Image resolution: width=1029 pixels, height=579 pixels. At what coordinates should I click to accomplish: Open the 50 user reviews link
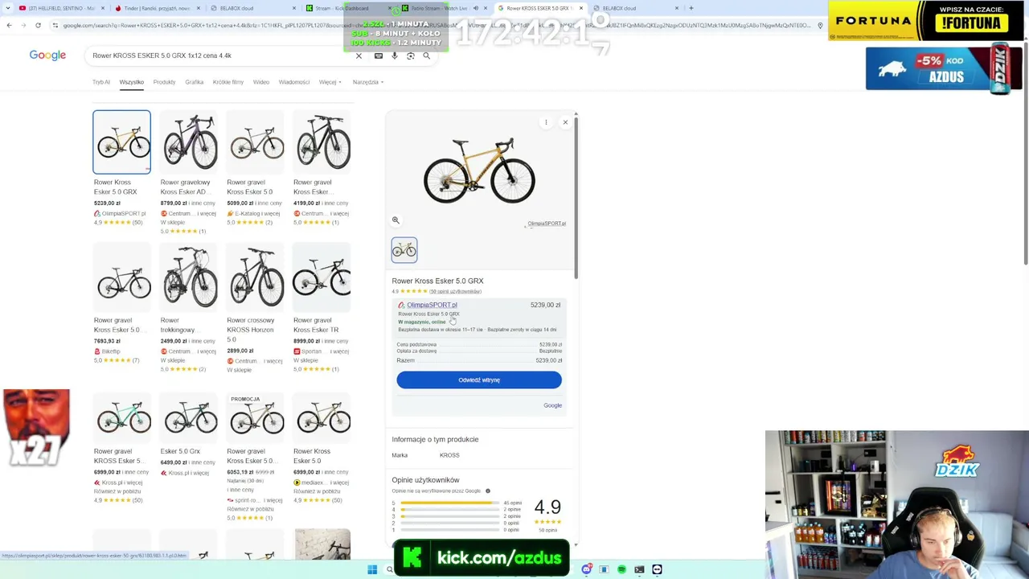(x=455, y=291)
